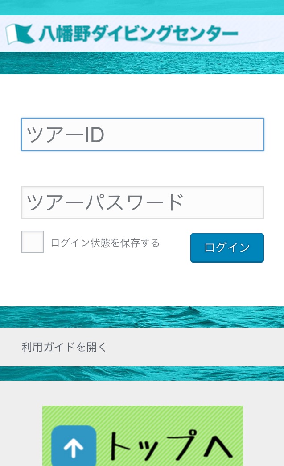Screen dimensions: 284x466
Task: Click the ocean strip just below the logo header
Action: click(x=143, y=63)
